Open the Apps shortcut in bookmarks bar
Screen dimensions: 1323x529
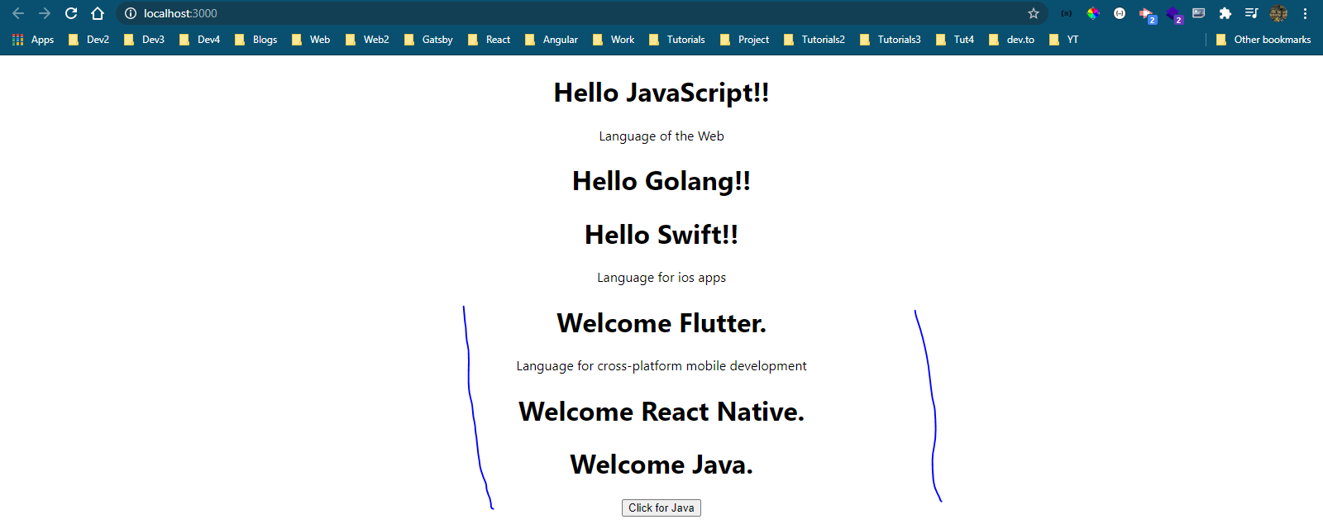pyautogui.click(x=33, y=40)
